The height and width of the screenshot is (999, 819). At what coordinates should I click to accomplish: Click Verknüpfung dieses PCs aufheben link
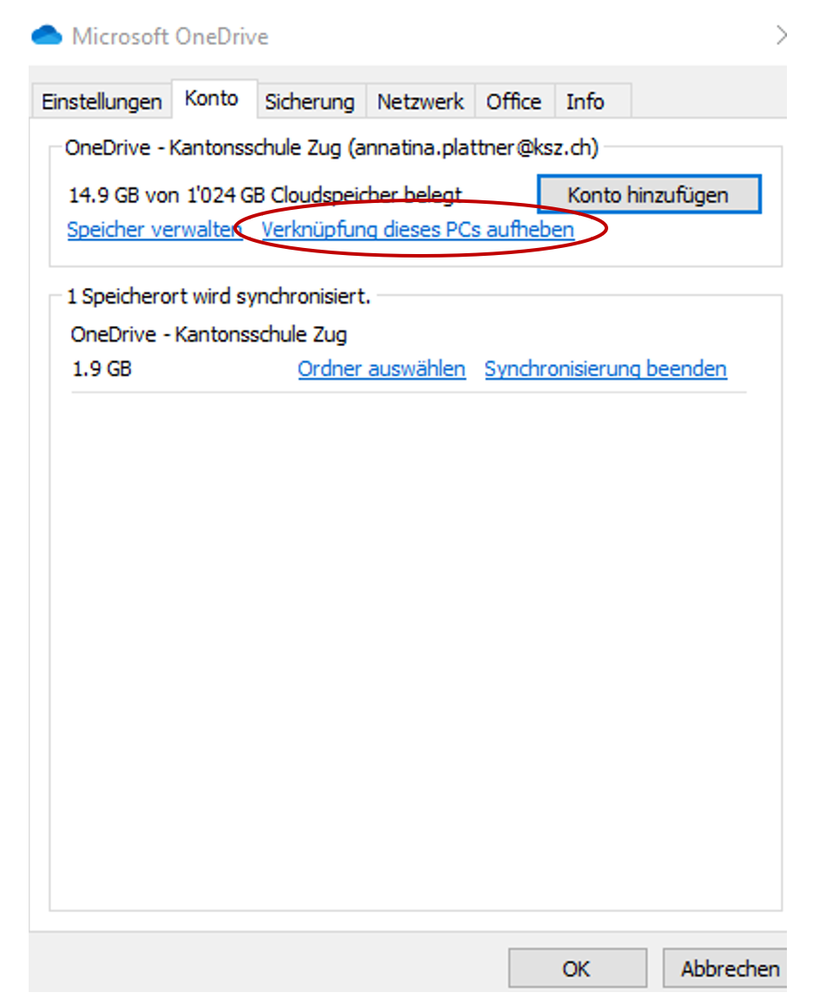tap(418, 230)
